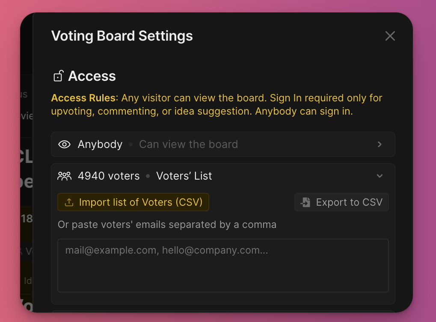Click Or paste voters' emails hint text

coord(167,225)
